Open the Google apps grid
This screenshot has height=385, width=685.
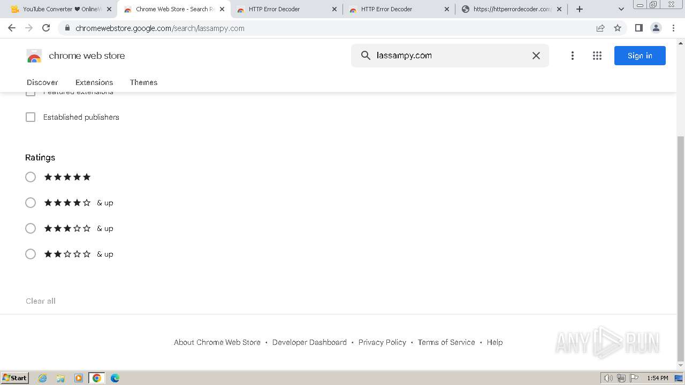coord(597,56)
